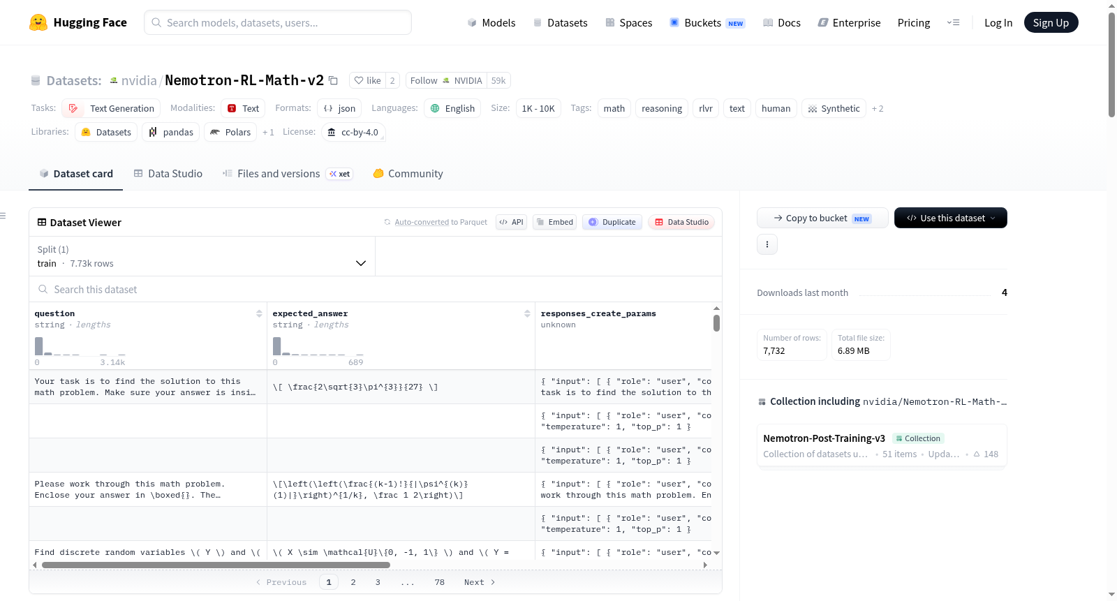1117x601 pixels.
Task: Select the English language tag
Action: [452, 108]
